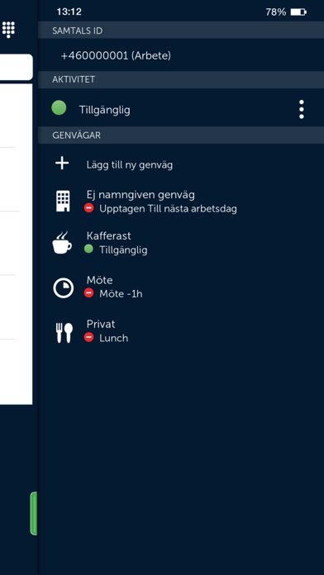324x575 pixels.
Task: Choose the Privat shortcut entry
Action: (x=181, y=331)
